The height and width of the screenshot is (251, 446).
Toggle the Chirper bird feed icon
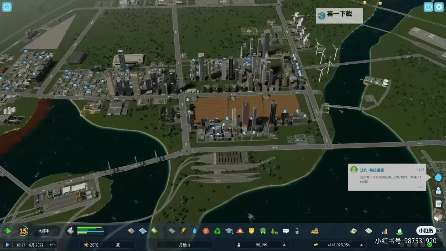438,177
